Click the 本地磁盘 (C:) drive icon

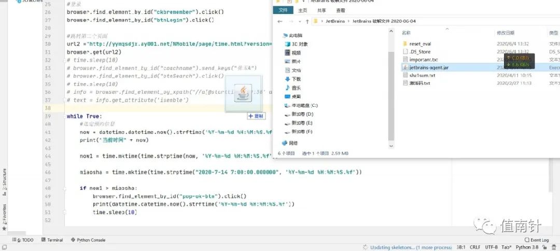click(x=287, y=105)
